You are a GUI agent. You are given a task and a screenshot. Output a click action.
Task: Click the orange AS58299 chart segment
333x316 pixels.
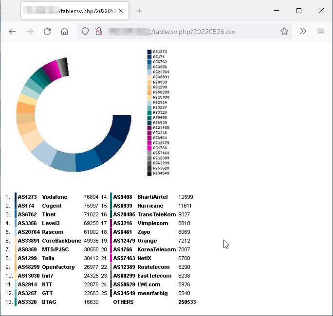(x=26, y=108)
